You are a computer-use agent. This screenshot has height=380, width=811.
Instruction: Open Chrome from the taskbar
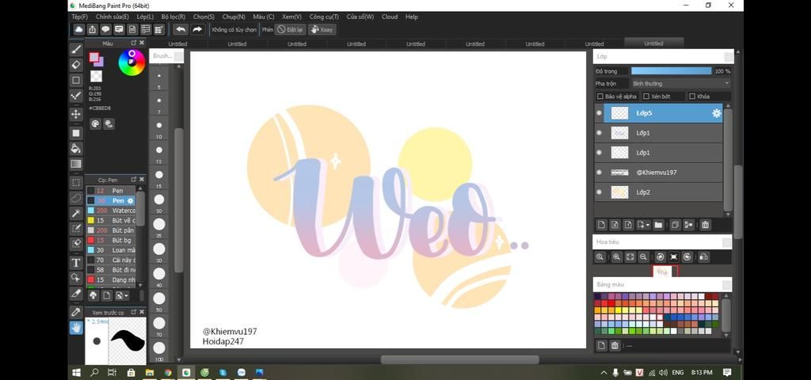pyautogui.click(x=168, y=372)
